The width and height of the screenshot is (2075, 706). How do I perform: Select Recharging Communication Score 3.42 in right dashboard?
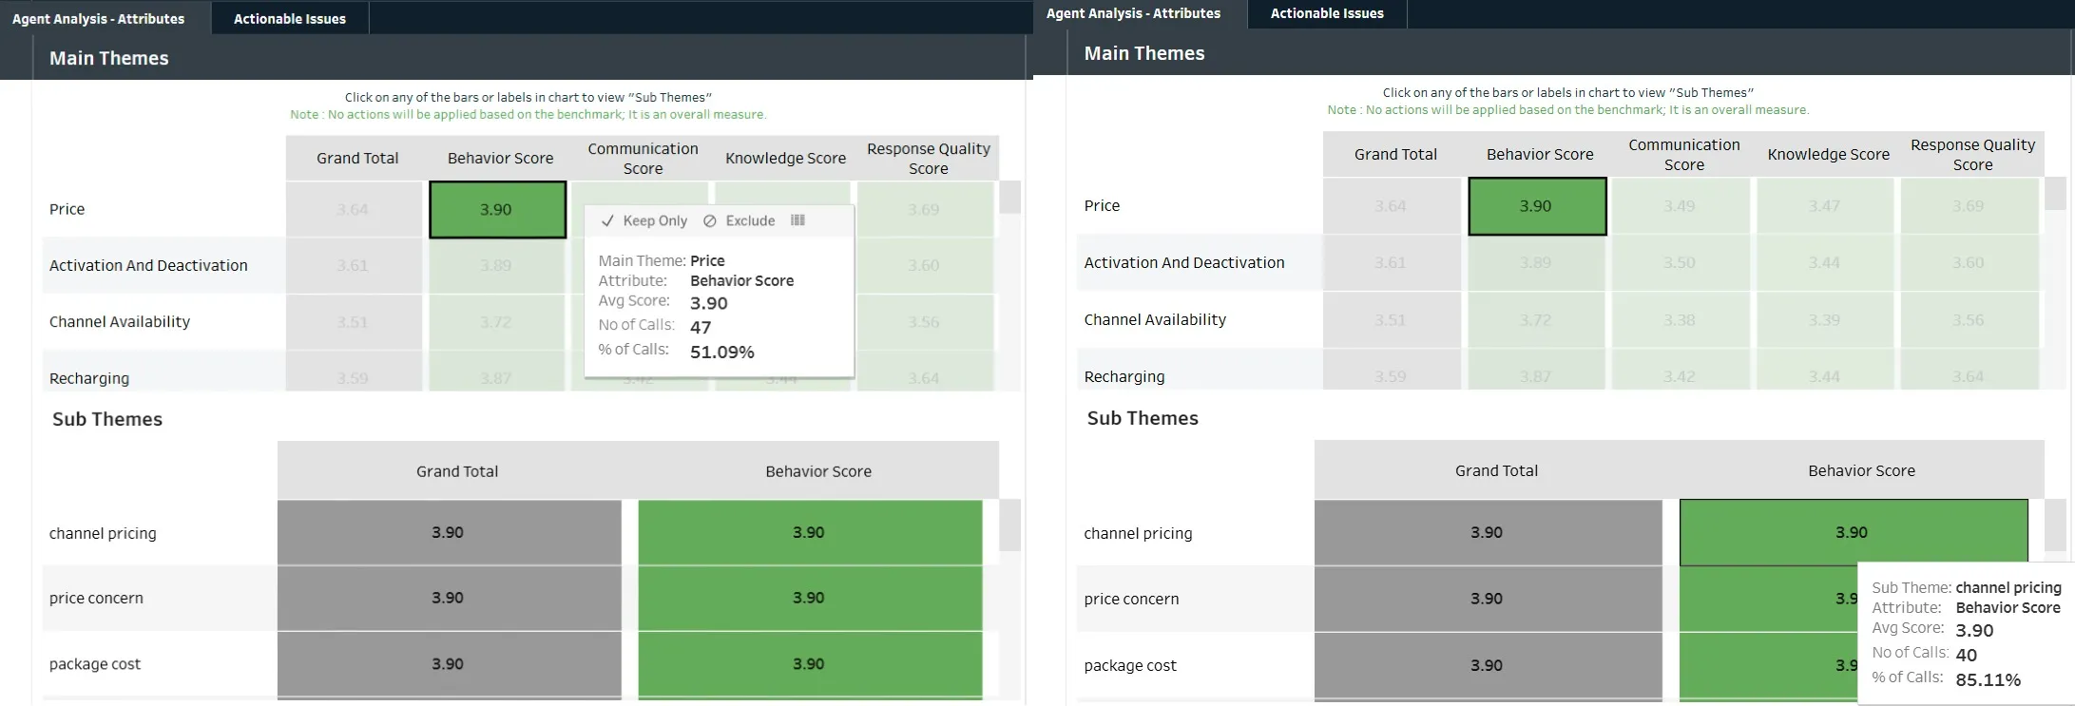[x=1681, y=370]
